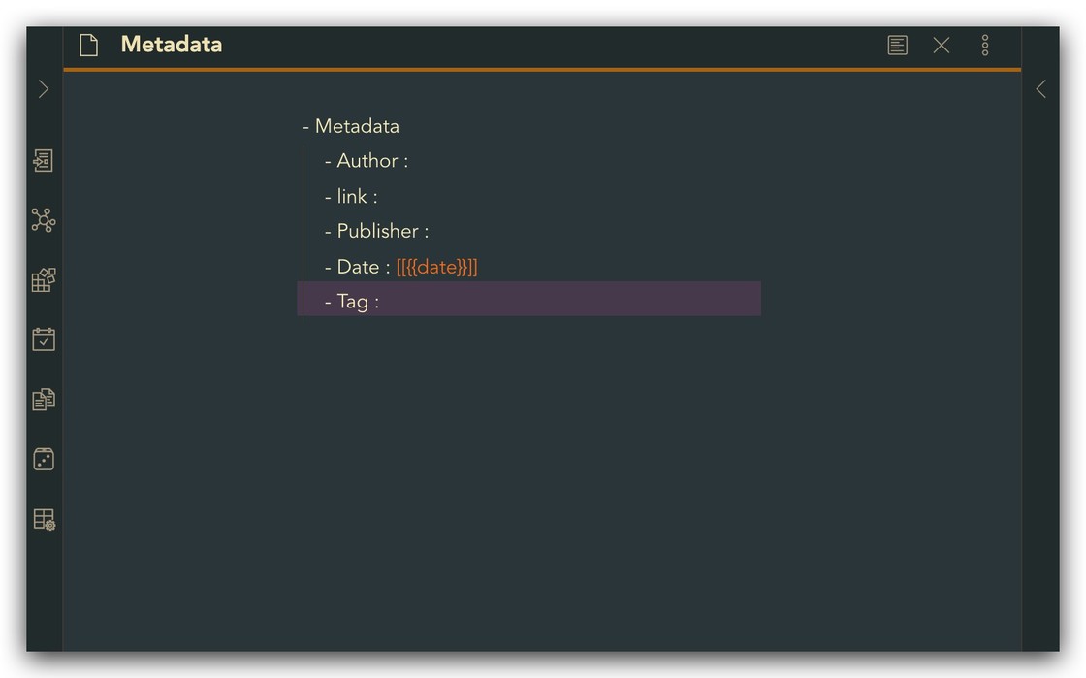Click the Metadata title in header
Screen dimensions: 1086x678
(172, 45)
